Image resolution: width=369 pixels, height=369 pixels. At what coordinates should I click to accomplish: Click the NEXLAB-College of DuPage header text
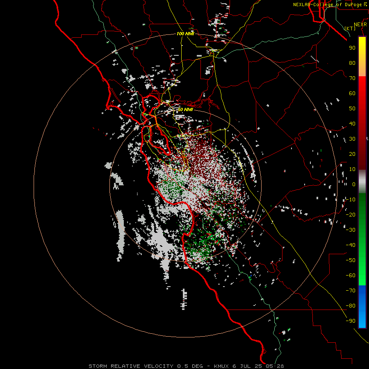point(330,5)
